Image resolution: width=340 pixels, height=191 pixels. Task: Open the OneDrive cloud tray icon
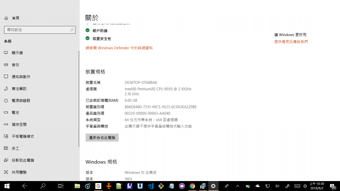(258, 186)
